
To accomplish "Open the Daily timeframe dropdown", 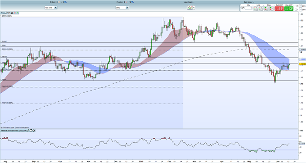I will tap(127, 8).
